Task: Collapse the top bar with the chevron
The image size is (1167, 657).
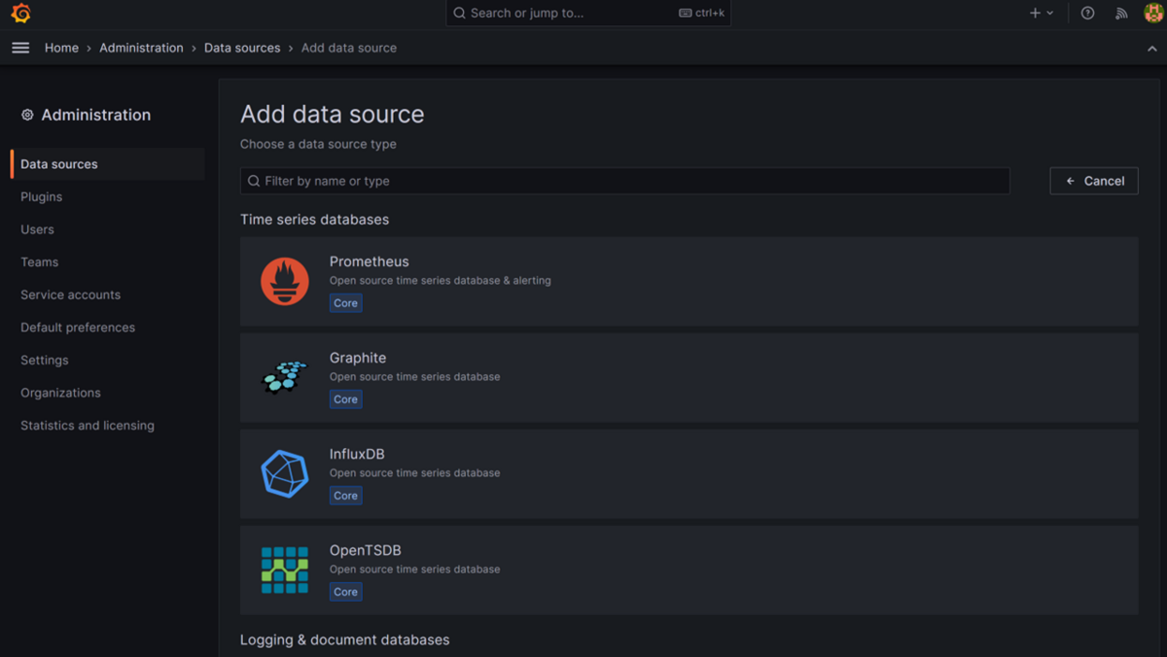Action: tap(1152, 49)
